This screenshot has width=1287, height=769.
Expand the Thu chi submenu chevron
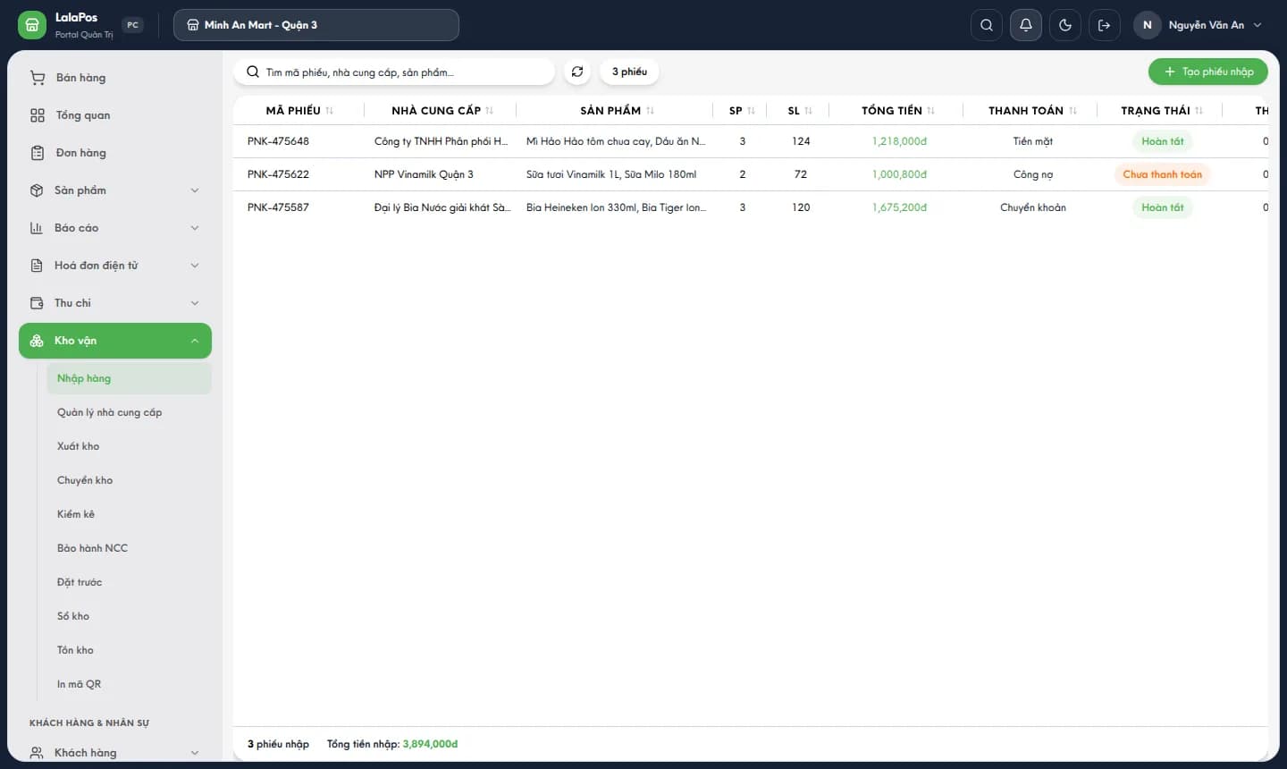(x=195, y=303)
